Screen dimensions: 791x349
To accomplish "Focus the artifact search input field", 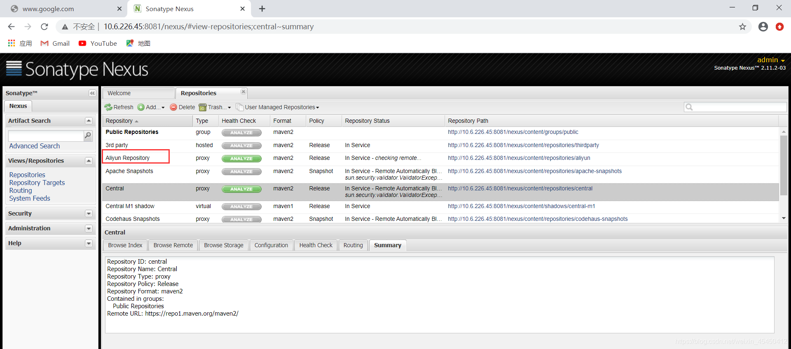I will 46,136.
